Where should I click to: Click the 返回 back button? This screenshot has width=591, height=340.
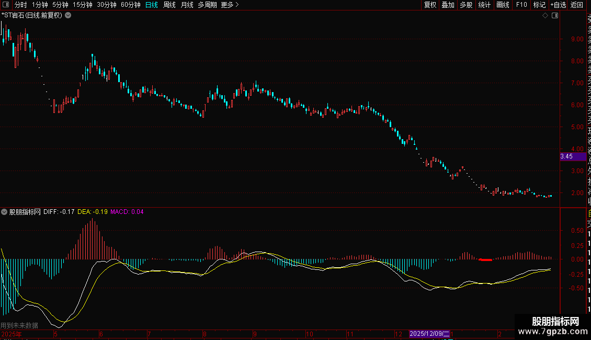pos(577,5)
